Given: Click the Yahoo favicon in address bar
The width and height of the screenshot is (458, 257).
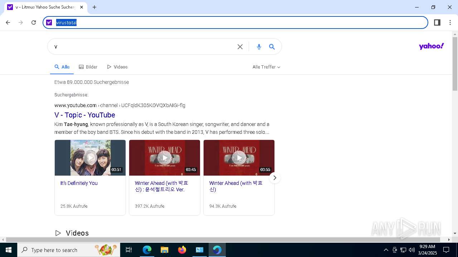Looking at the screenshot, I should point(49,22).
